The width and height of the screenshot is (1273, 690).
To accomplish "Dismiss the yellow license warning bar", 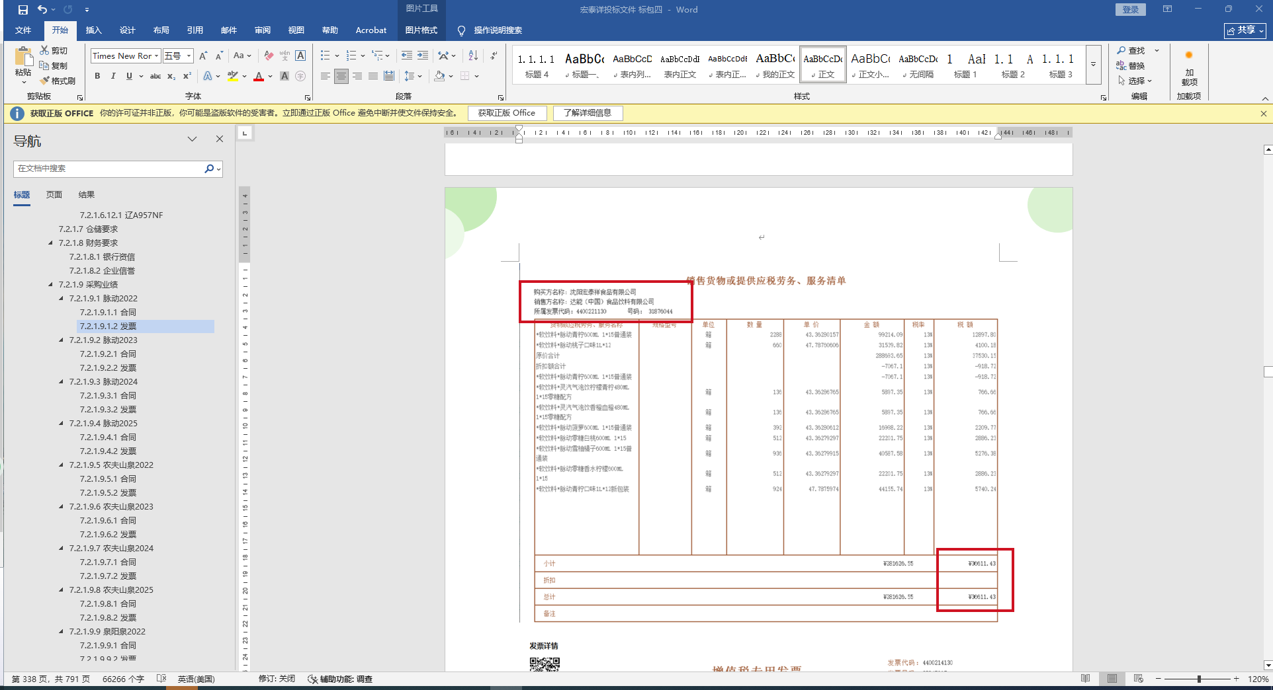I will coord(1264,114).
